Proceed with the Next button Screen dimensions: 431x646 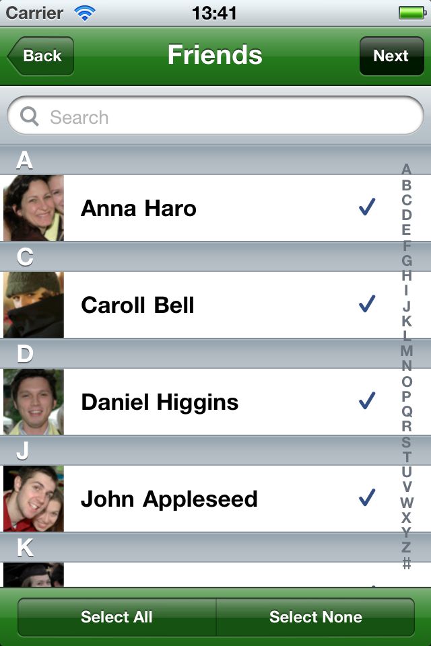pyautogui.click(x=391, y=56)
